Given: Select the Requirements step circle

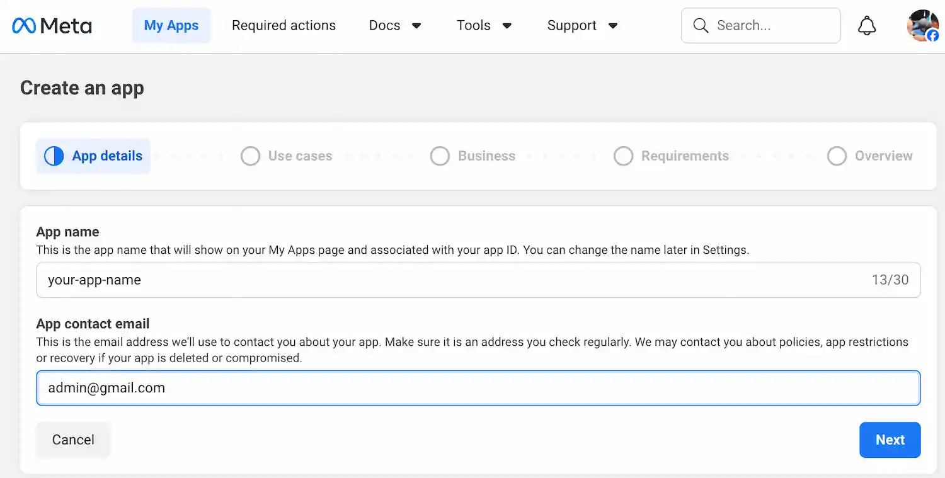Looking at the screenshot, I should tap(623, 156).
